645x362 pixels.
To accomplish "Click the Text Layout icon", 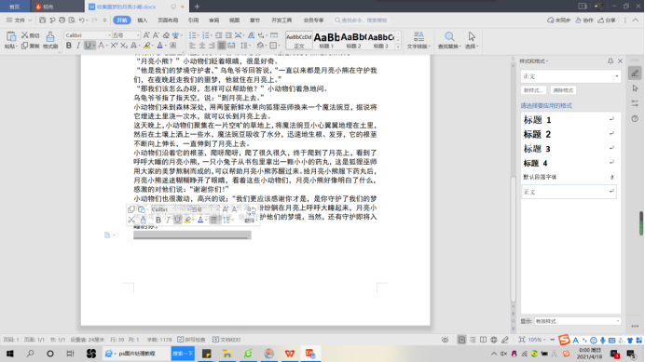I will click(419, 36).
